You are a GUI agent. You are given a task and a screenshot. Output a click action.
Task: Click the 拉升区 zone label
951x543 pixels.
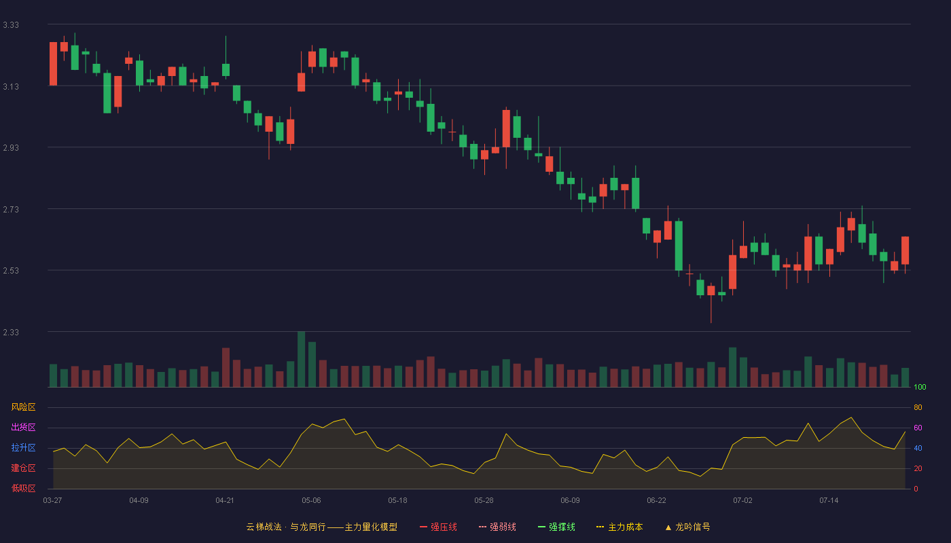[23, 448]
